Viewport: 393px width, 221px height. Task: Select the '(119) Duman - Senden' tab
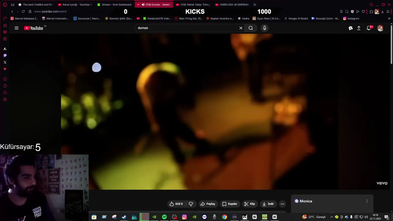click(154, 5)
